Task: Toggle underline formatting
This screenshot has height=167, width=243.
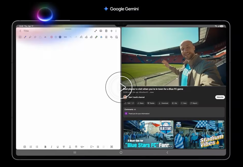Action: [x=58, y=147]
